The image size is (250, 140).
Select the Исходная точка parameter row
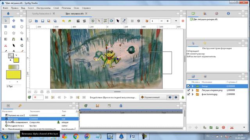[40, 126]
